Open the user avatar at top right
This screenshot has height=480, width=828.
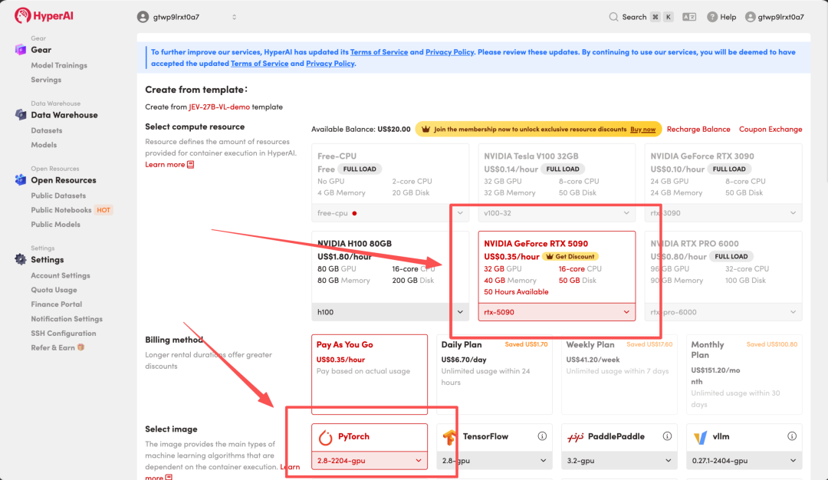(x=751, y=17)
